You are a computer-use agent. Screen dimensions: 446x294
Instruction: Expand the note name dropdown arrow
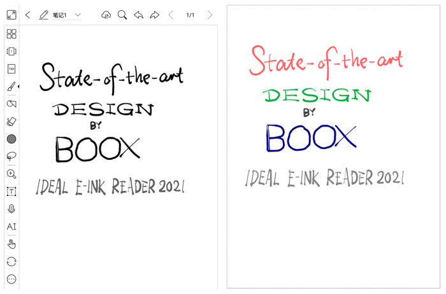point(78,15)
